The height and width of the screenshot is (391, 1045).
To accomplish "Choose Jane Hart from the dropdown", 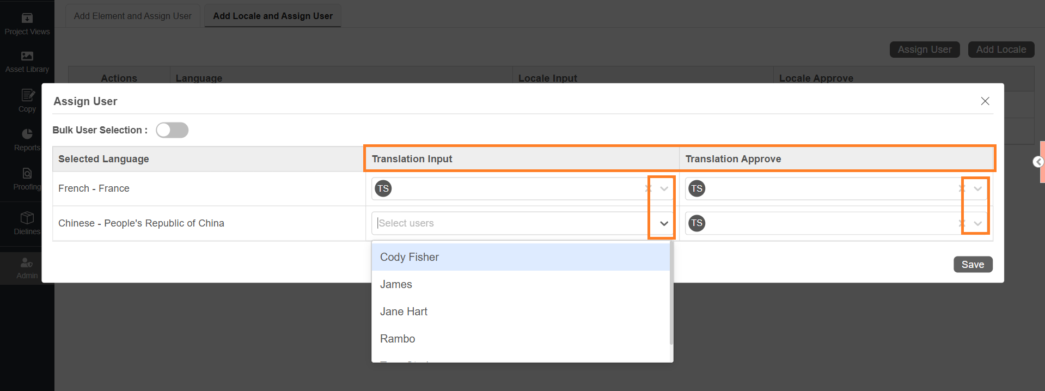I will coord(404,311).
